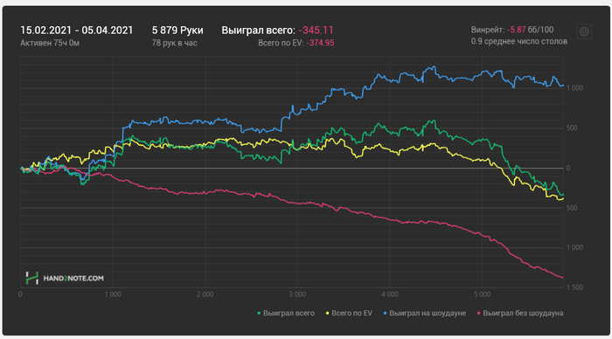Viewport: 612px width, 339px height.
Task: Click the 1 000 top y-axis label
Action: pos(575,88)
